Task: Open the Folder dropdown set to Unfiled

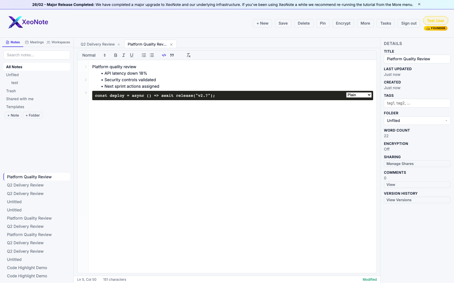Action: [417, 120]
